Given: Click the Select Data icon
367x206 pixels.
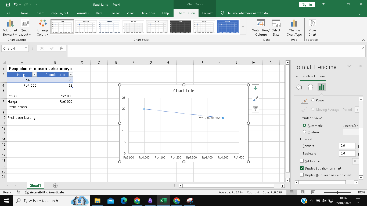Looking at the screenshot, I should [x=276, y=28].
